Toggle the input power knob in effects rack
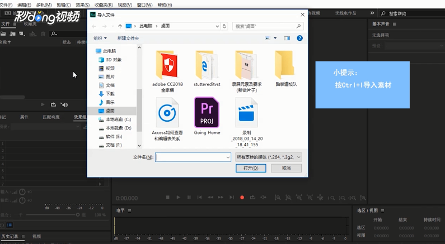Viewport: 445px width, 244px height. [x=22, y=192]
